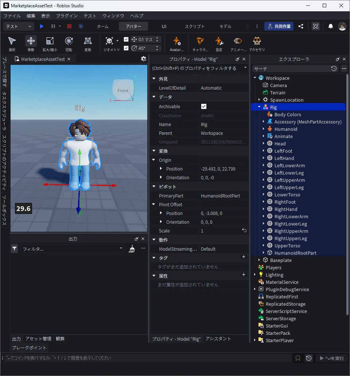Expand the Lighting service
Image resolution: width=350 pixels, height=376 pixels.
[255, 275]
